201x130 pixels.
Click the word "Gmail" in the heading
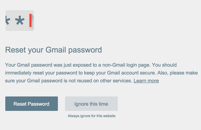(x=56, y=50)
